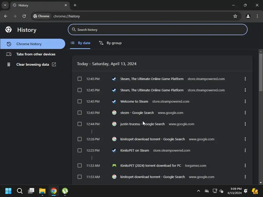Open more actions for 11:53 AM Google search

pos(245,177)
